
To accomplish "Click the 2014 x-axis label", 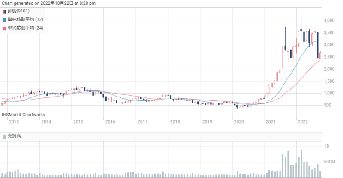I will (46, 122).
